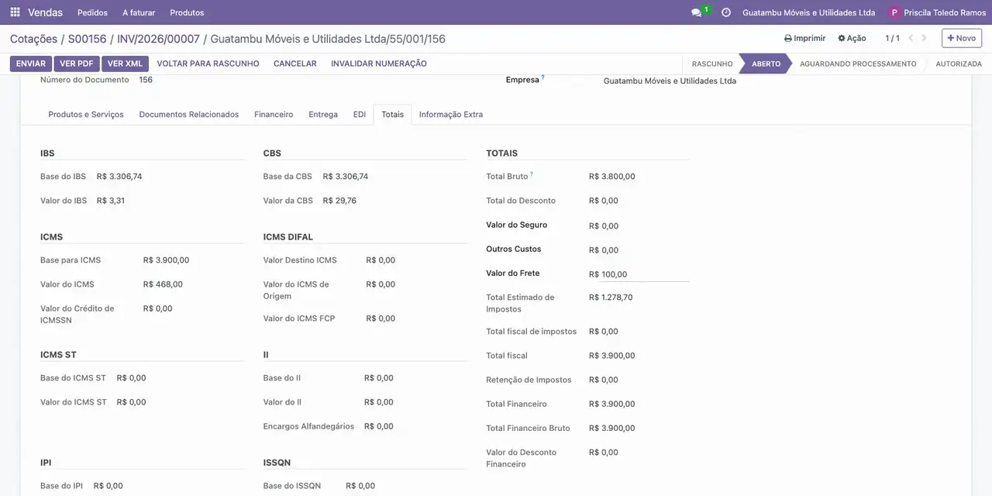The width and height of the screenshot is (992, 496).
Task: Switch to Documentos Relacionados tab
Action: point(189,114)
